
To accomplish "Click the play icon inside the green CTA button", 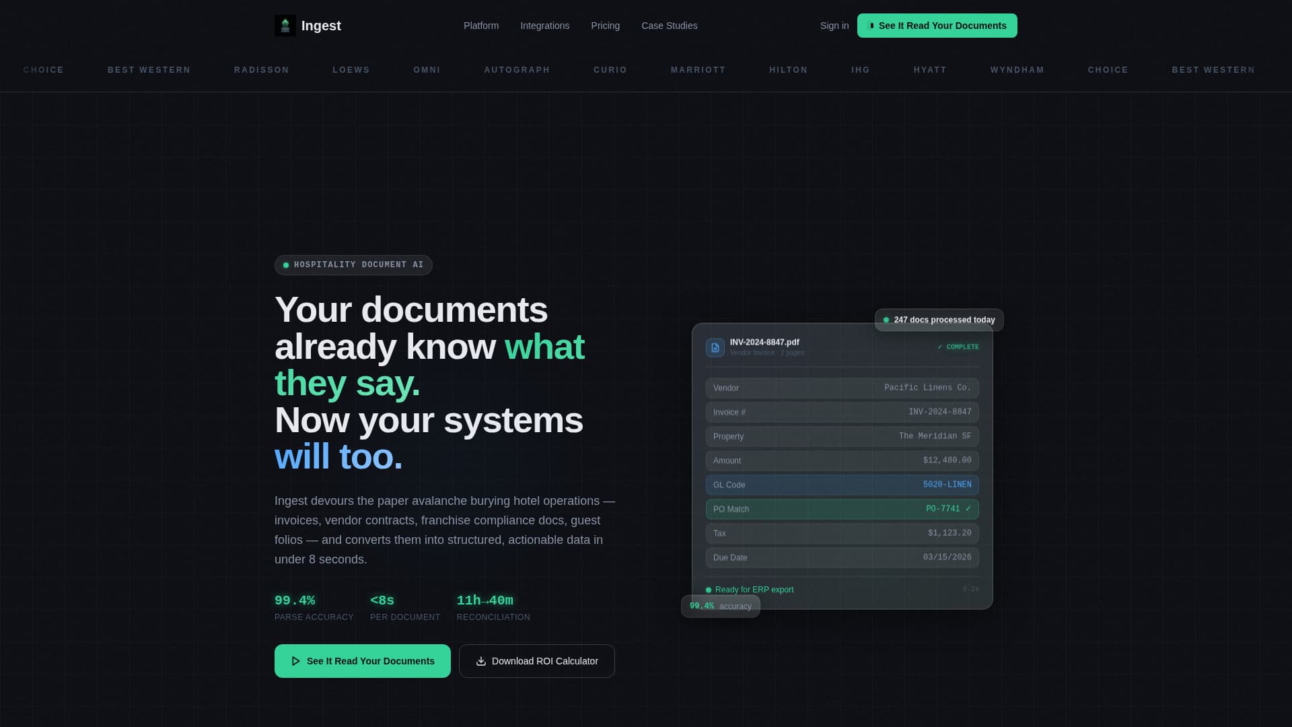I will [x=296, y=661].
